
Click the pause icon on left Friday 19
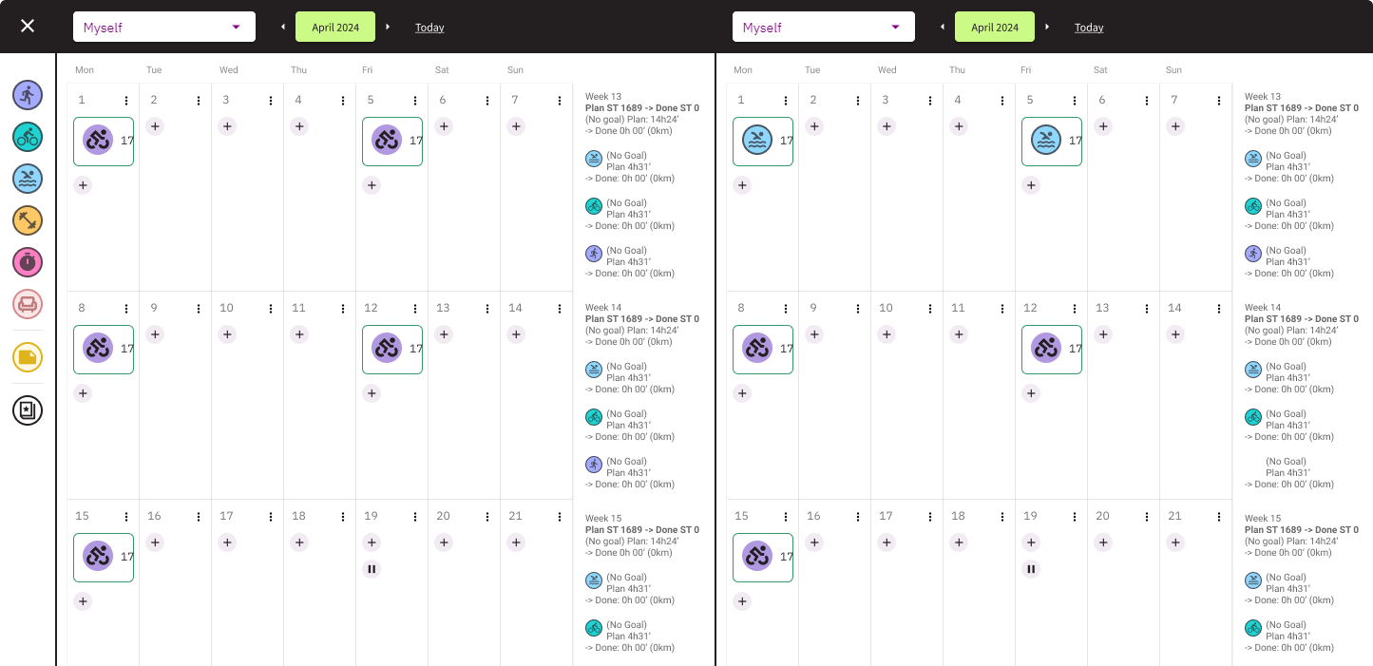click(372, 569)
